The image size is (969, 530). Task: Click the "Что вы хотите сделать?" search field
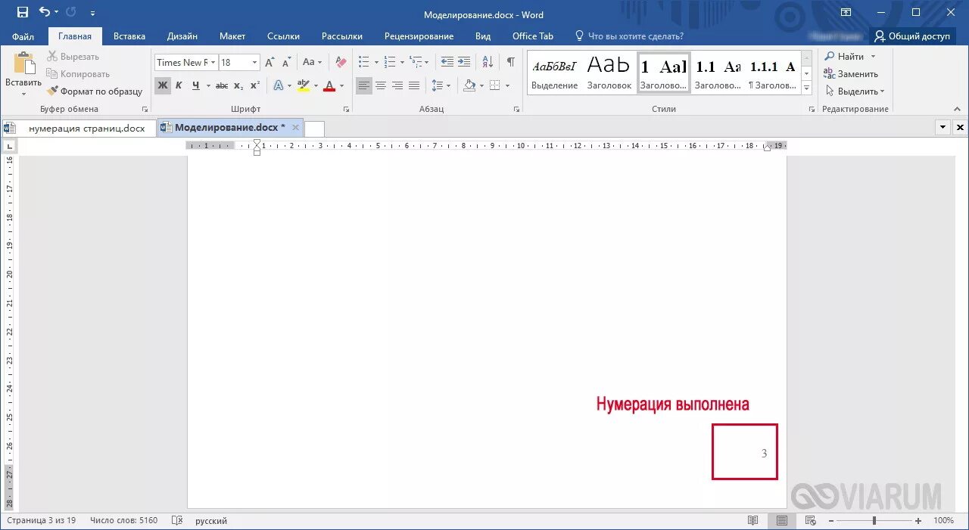(629, 36)
